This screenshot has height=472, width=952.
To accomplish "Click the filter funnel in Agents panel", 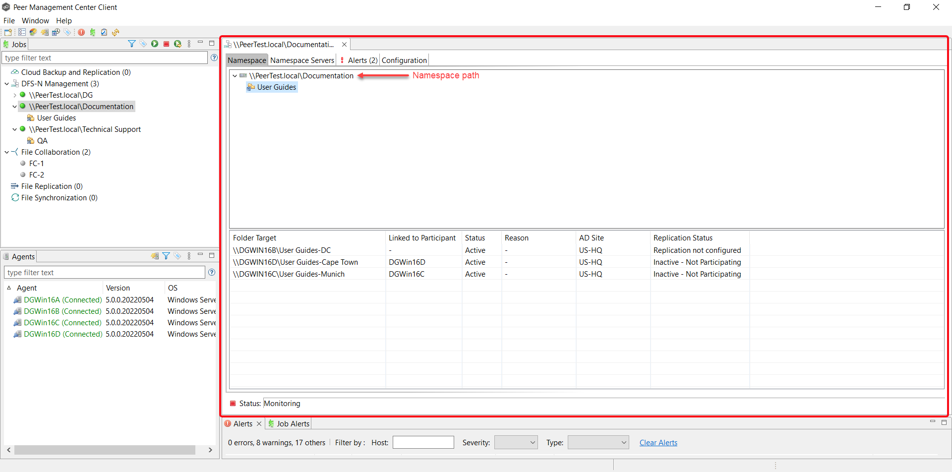I will (x=166, y=256).
